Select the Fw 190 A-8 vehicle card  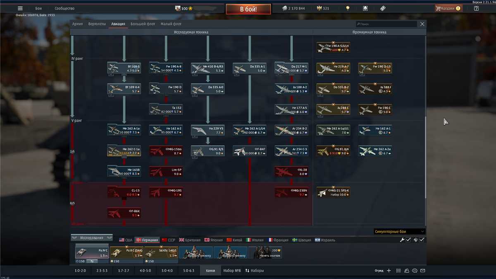click(166, 68)
